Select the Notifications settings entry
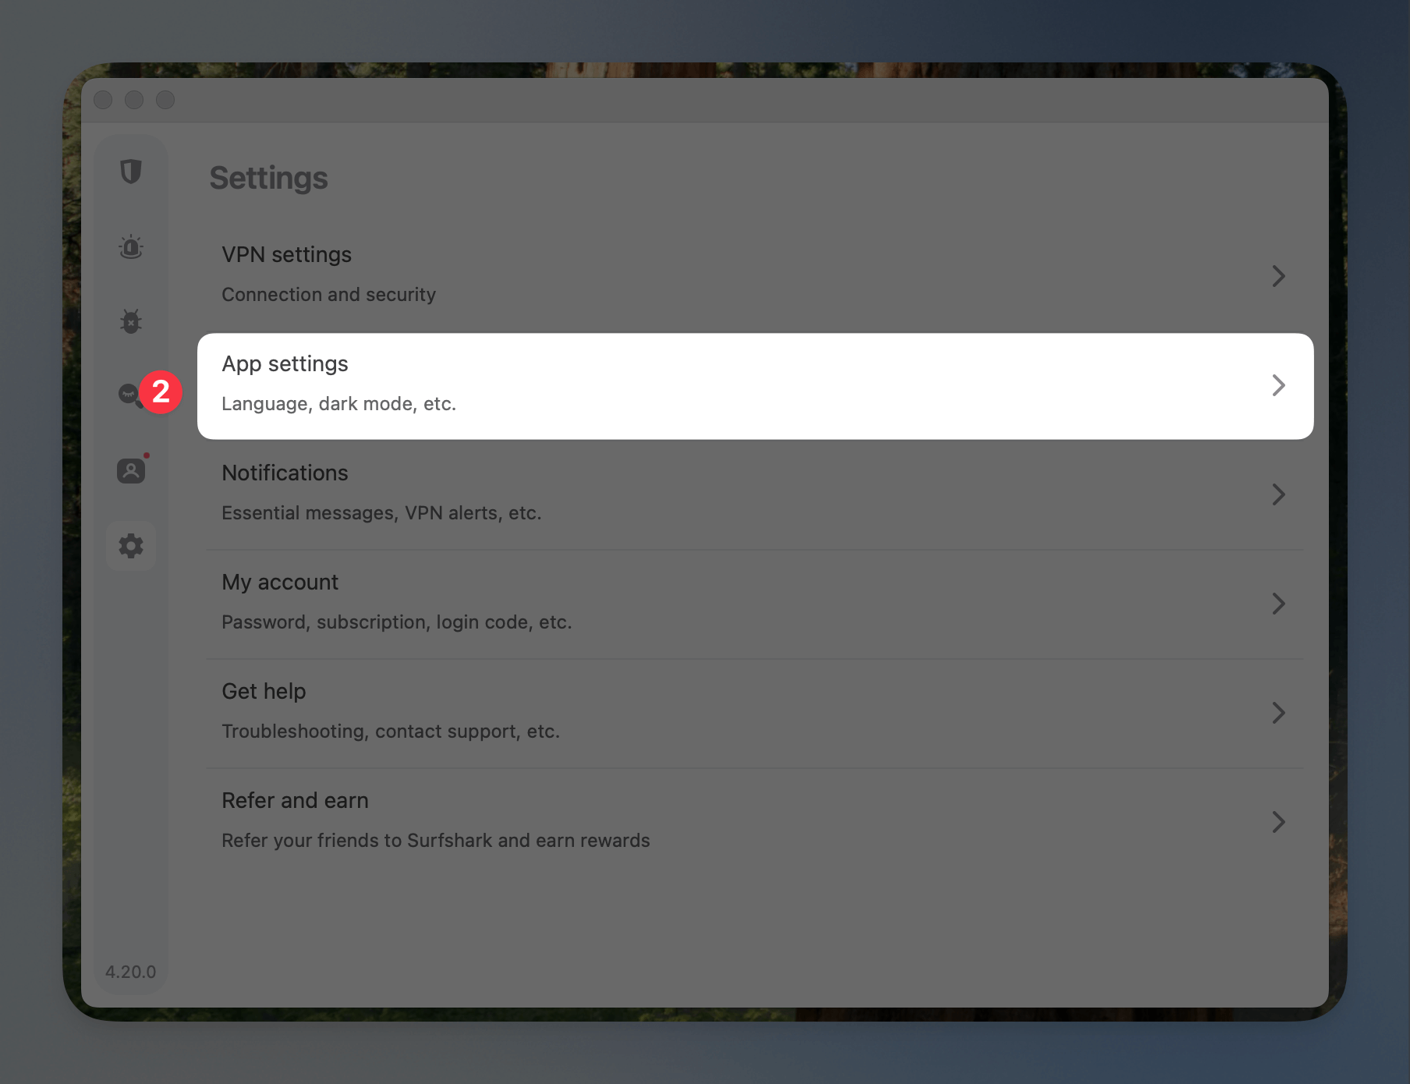 (x=755, y=494)
